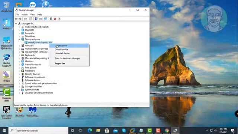The width and height of the screenshot is (238, 134).
Task: Choose Update driver from context menu
Action: (x=69, y=45)
